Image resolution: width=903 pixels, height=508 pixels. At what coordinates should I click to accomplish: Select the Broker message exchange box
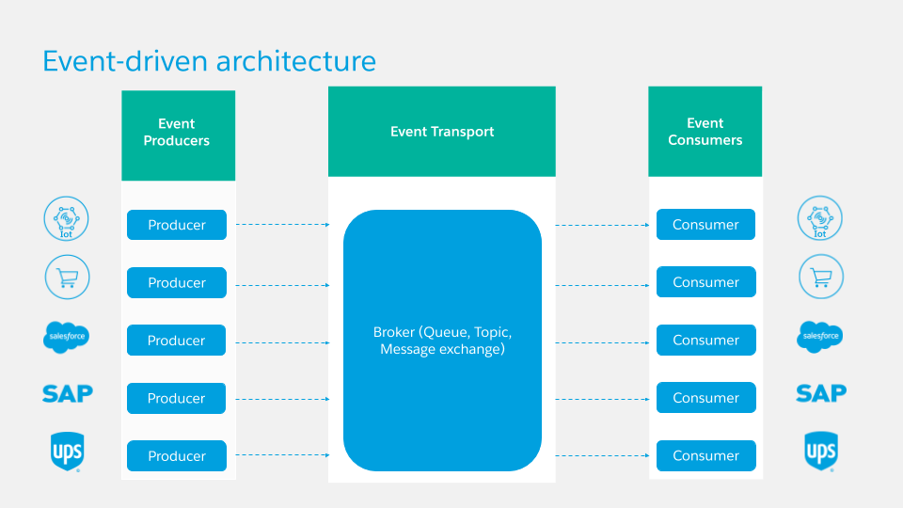tap(442, 341)
